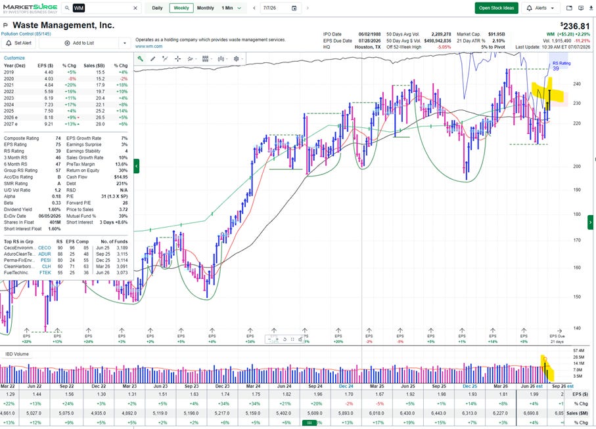Click the EPS Due 21 days marker

pos(557,337)
